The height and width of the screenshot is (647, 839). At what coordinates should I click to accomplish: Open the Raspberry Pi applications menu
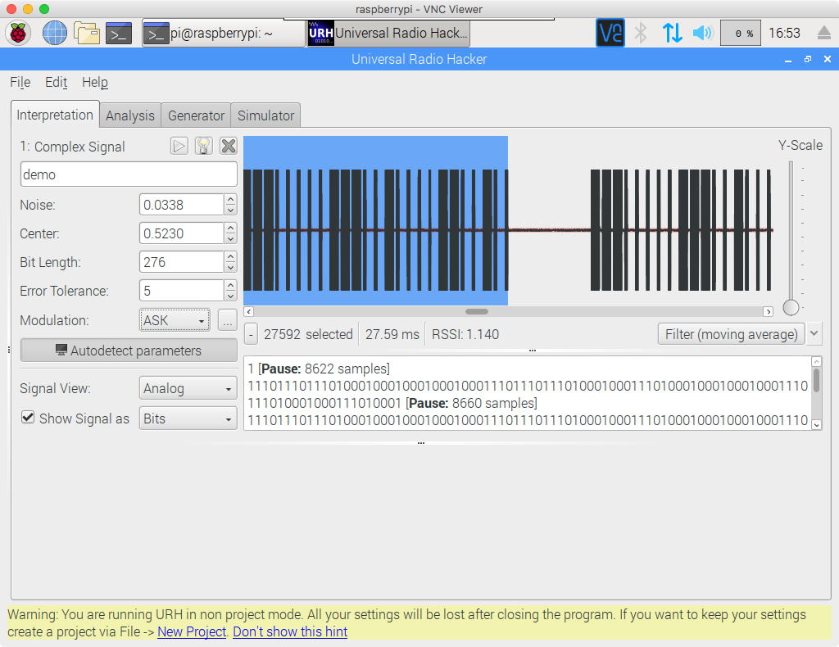pos(18,33)
